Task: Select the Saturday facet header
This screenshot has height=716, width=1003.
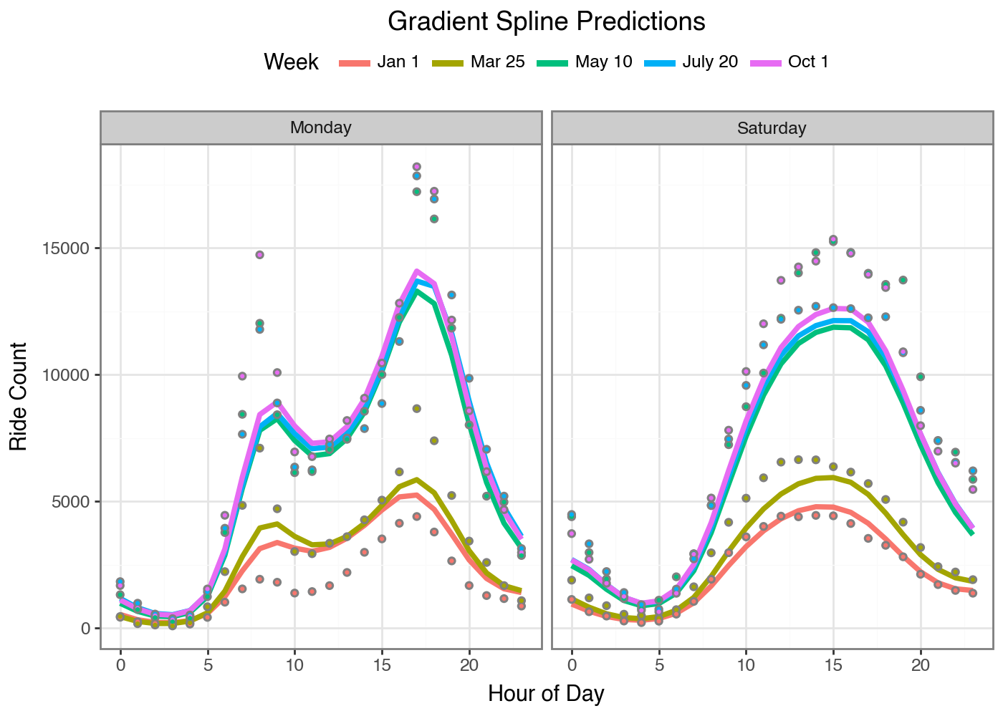Action: (x=772, y=128)
